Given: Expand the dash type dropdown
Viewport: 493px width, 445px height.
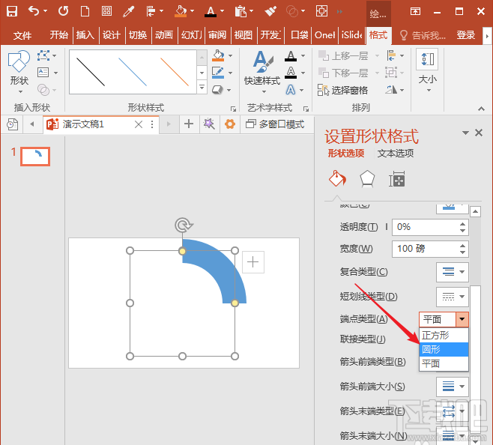Looking at the screenshot, I should pos(453,297).
